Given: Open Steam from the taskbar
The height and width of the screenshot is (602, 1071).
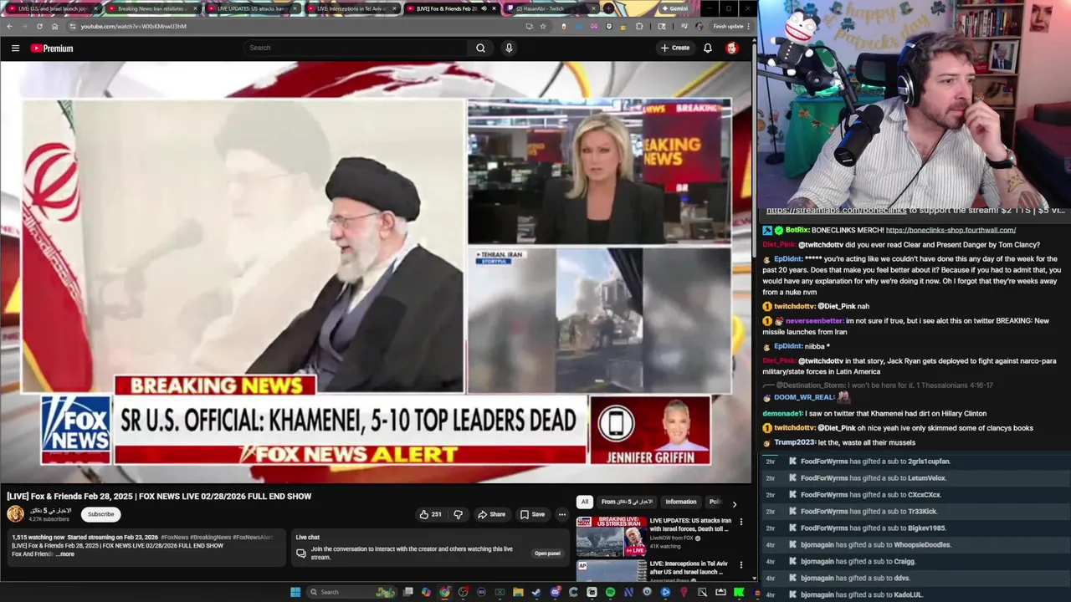Looking at the screenshot, I should click(x=536, y=592).
